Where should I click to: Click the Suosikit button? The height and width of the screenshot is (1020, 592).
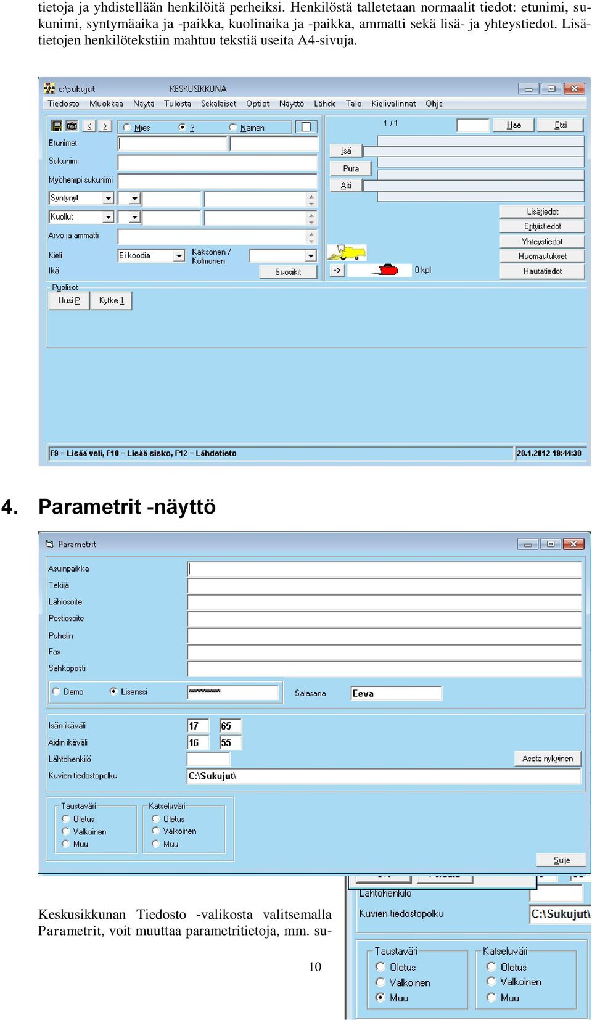pos(288,272)
